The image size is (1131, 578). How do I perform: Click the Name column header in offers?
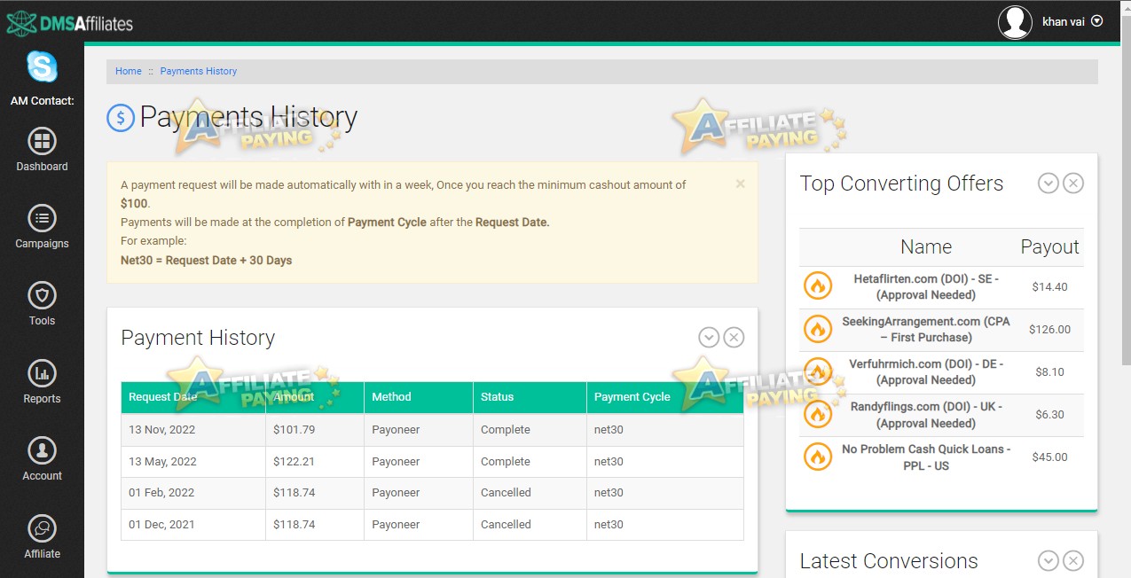(x=926, y=247)
